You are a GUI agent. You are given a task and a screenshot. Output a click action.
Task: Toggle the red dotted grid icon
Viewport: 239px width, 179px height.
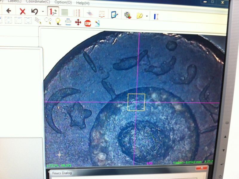[x=77, y=13]
